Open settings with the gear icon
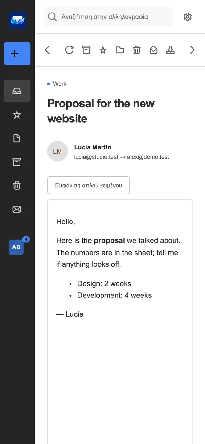This screenshot has height=444, width=205. point(188,17)
